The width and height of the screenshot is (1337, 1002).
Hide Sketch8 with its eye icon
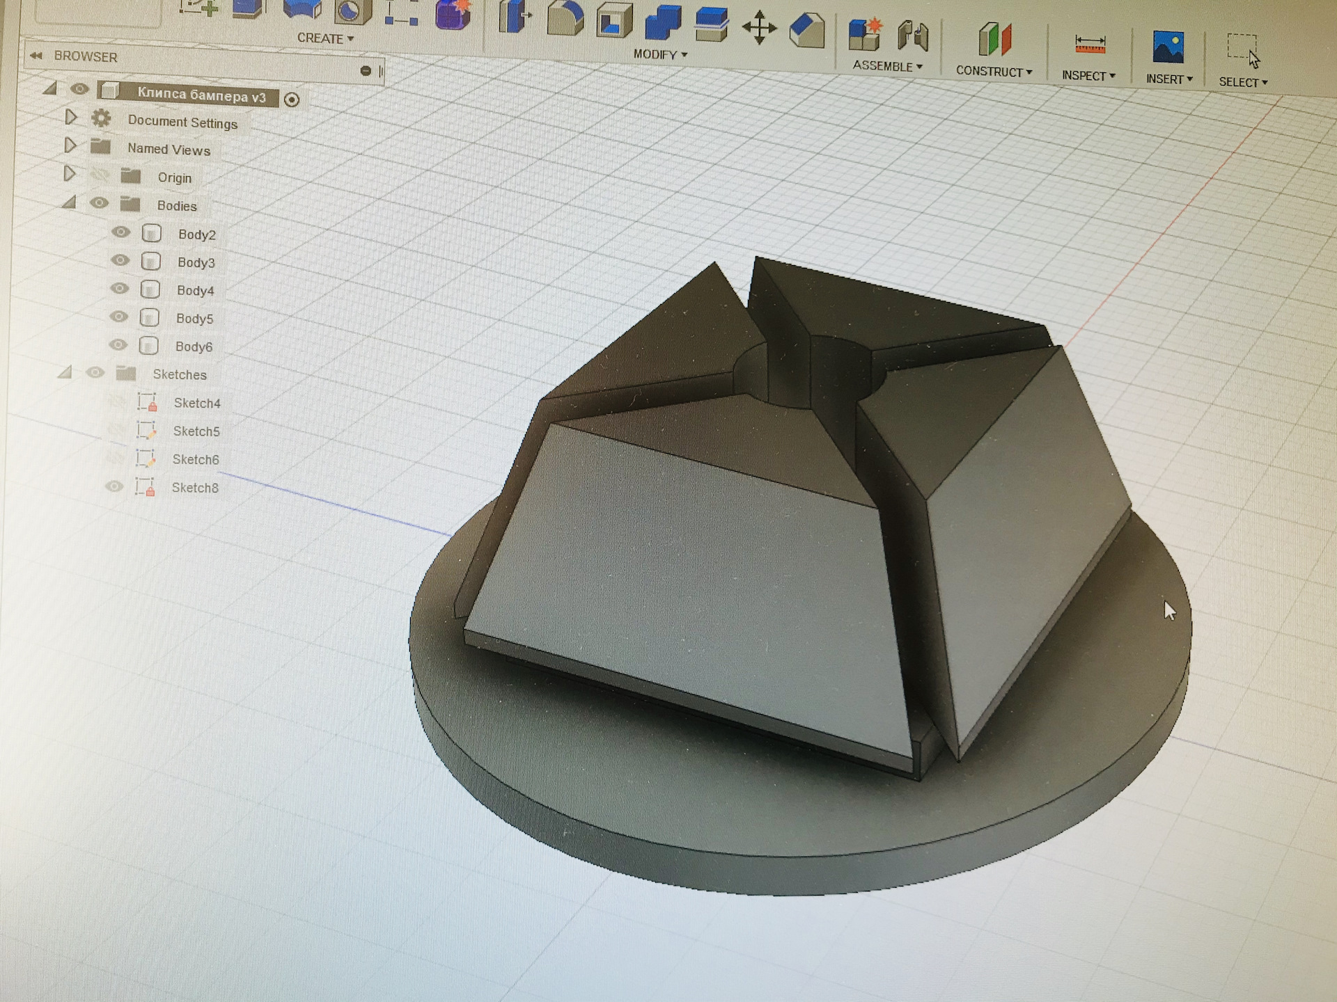pos(114,486)
